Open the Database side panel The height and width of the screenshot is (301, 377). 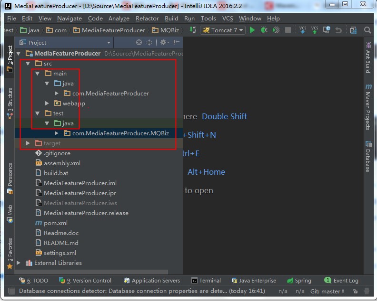click(x=368, y=156)
